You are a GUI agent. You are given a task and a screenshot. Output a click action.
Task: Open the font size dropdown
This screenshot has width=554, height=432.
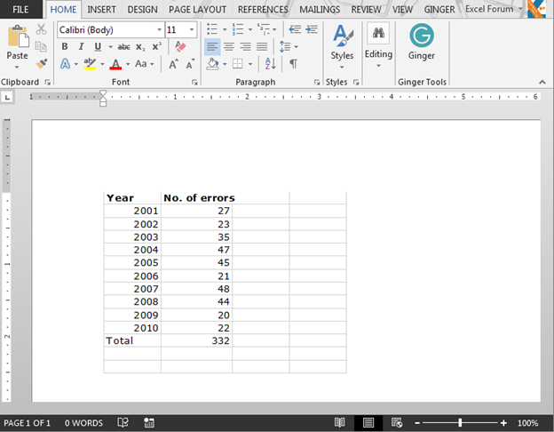[192, 29]
